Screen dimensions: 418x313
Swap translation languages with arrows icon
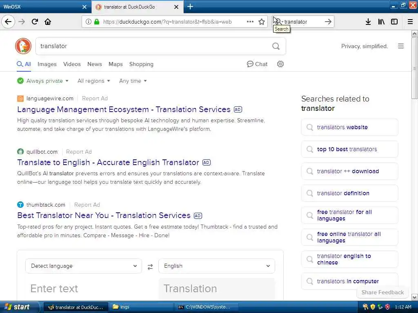(x=150, y=267)
